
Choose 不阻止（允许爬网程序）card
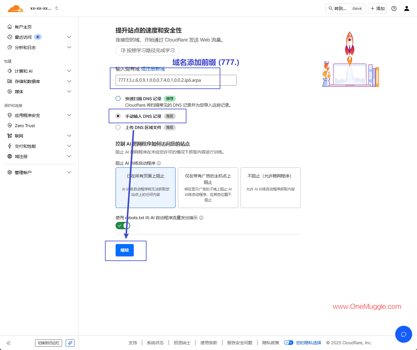[271, 188]
